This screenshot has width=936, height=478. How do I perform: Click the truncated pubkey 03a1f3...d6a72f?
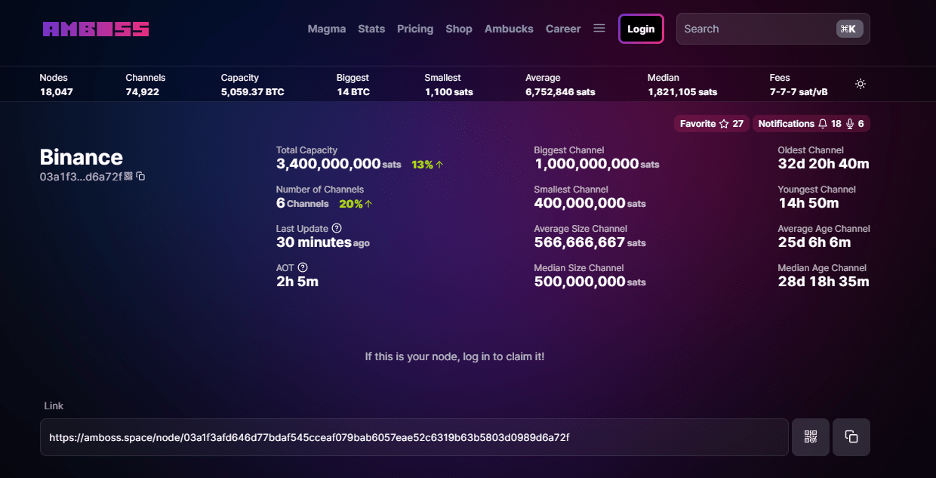81,177
